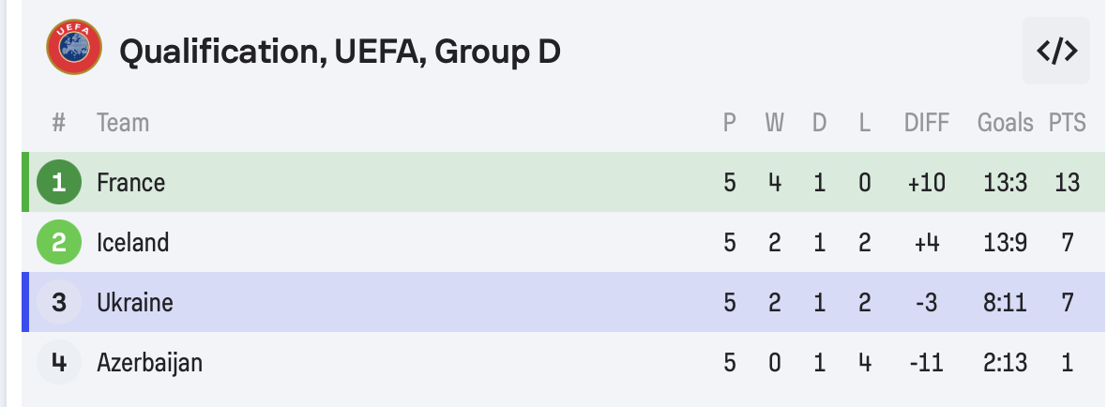The height and width of the screenshot is (407, 1107).
Task: Click the Team column header
Action: click(123, 123)
